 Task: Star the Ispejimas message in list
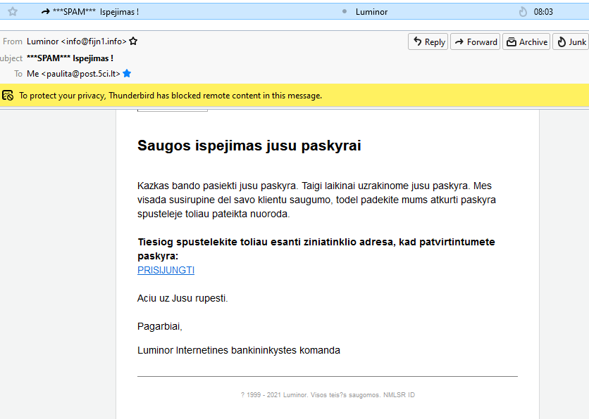(13, 12)
